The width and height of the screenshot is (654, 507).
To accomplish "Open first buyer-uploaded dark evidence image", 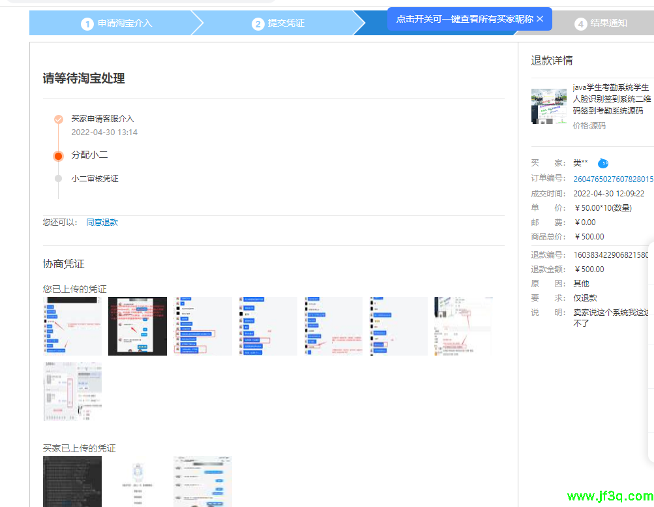I will click(x=72, y=482).
